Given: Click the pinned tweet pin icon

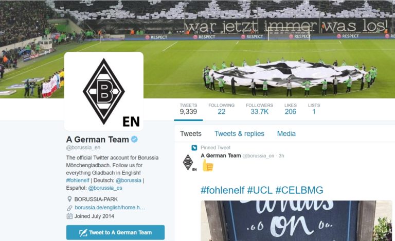Looking at the screenshot, I should coord(194,148).
